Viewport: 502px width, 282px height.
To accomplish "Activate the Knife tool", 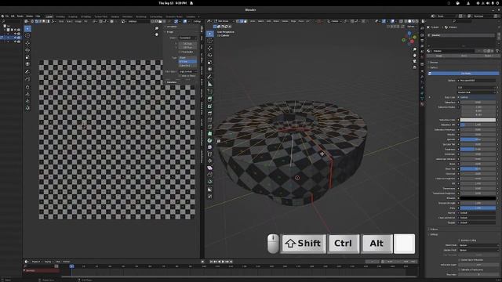I will [209, 127].
